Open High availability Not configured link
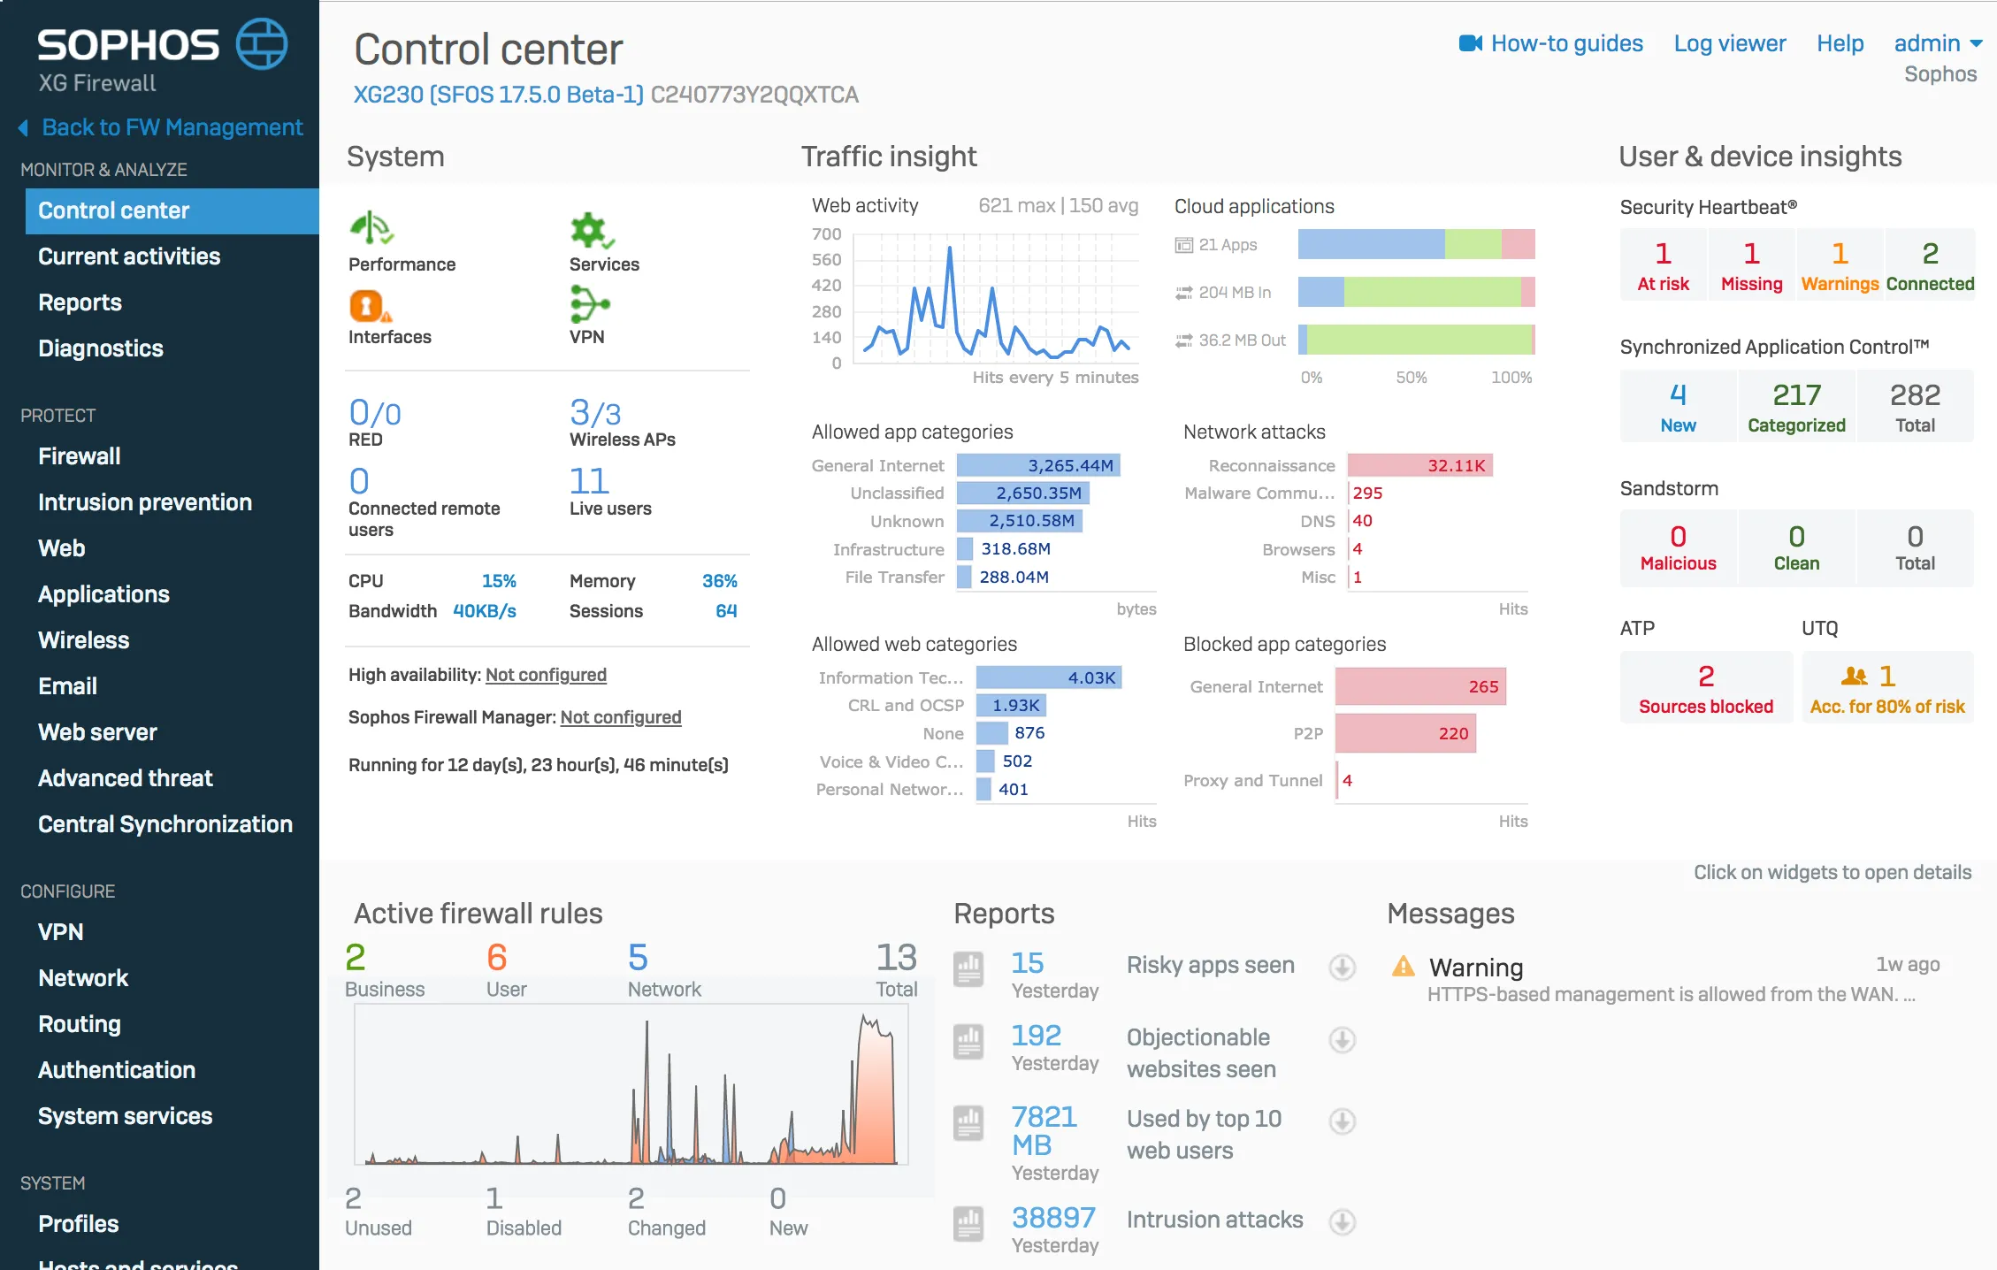Image resolution: width=1997 pixels, height=1270 pixels. 546,675
